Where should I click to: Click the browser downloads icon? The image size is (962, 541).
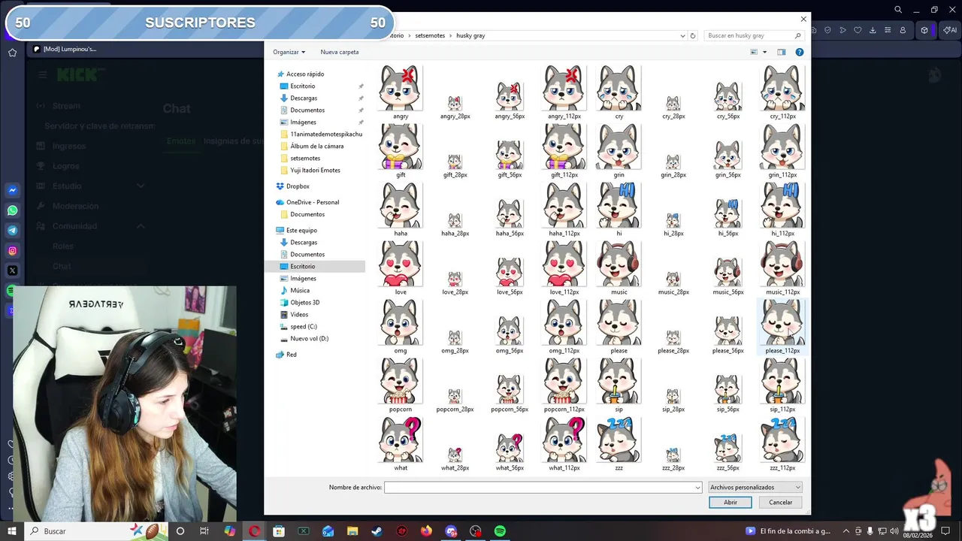pos(873,30)
